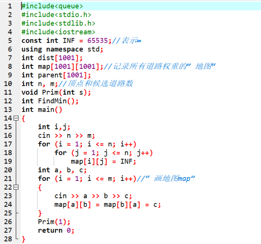Click the comment '记录所有道路权重的' on line 8
This screenshot has width=261, height=244.
click(x=150, y=66)
